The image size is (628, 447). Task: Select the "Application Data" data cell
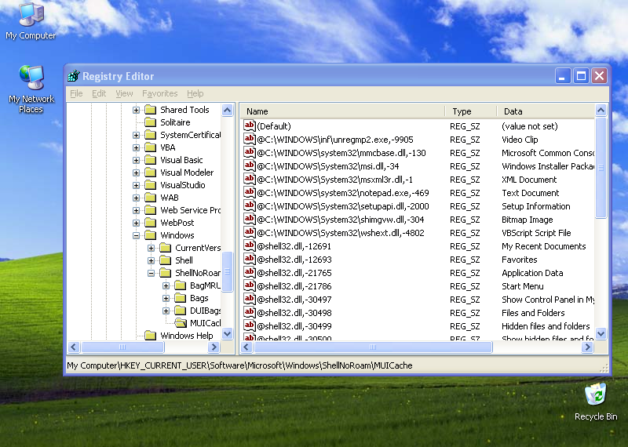pyautogui.click(x=532, y=273)
